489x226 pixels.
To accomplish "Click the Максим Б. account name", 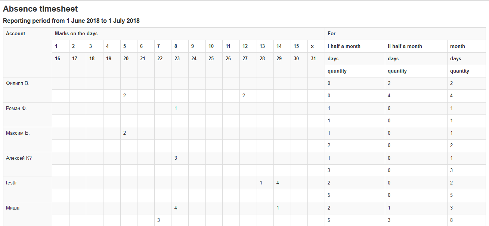I will click(x=18, y=133).
